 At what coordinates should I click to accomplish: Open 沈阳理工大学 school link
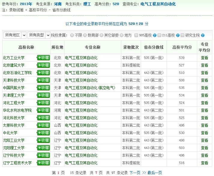tap(14, 148)
